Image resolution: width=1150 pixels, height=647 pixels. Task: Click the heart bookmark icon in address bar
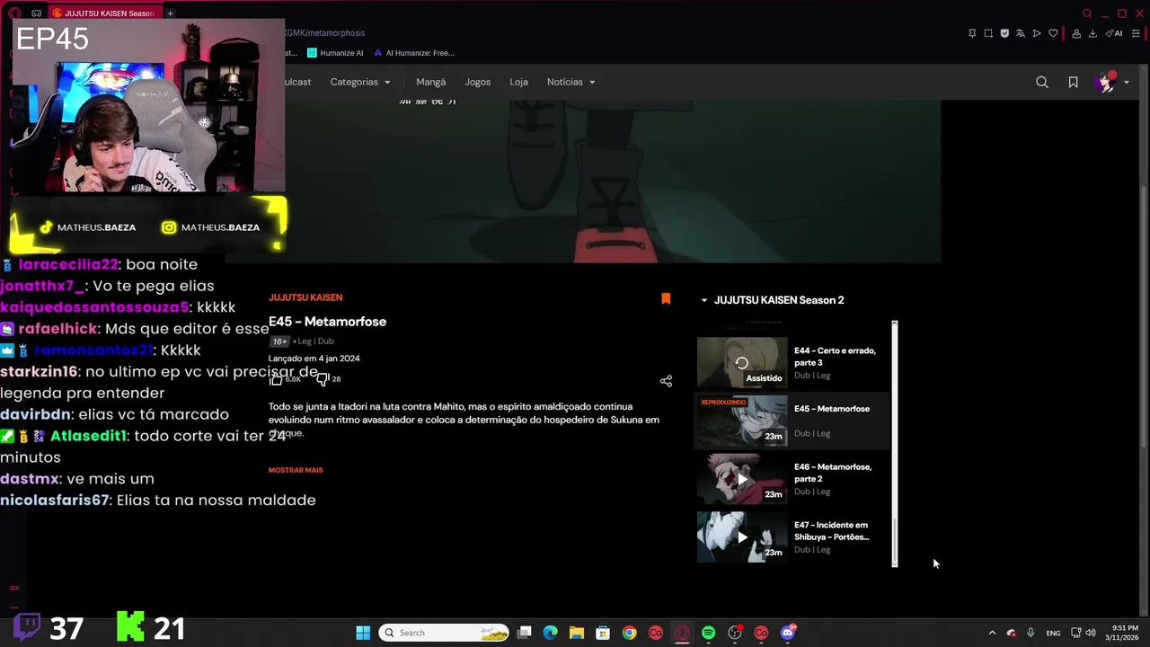pyautogui.click(x=1053, y=33)
